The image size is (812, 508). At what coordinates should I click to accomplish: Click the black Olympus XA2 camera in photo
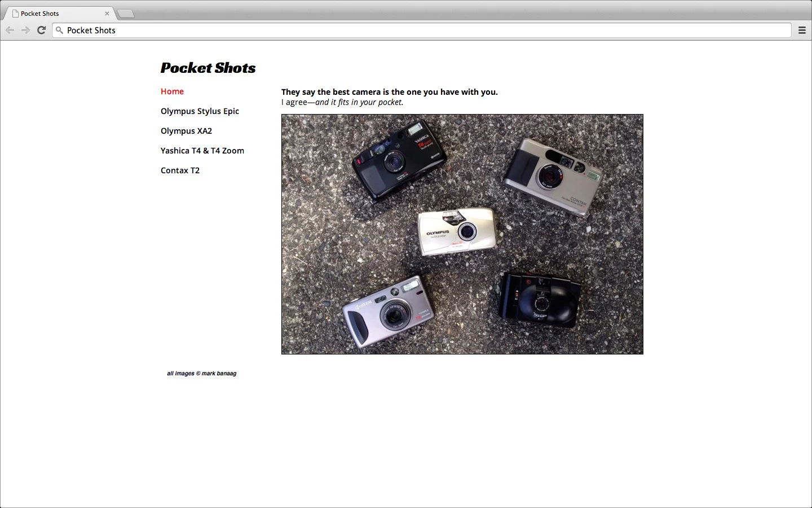click(x=540, y=300)
